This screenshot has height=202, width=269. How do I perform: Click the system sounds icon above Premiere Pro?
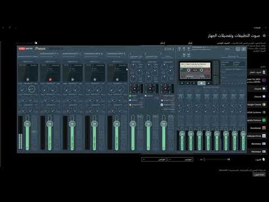tap(264, 72)
